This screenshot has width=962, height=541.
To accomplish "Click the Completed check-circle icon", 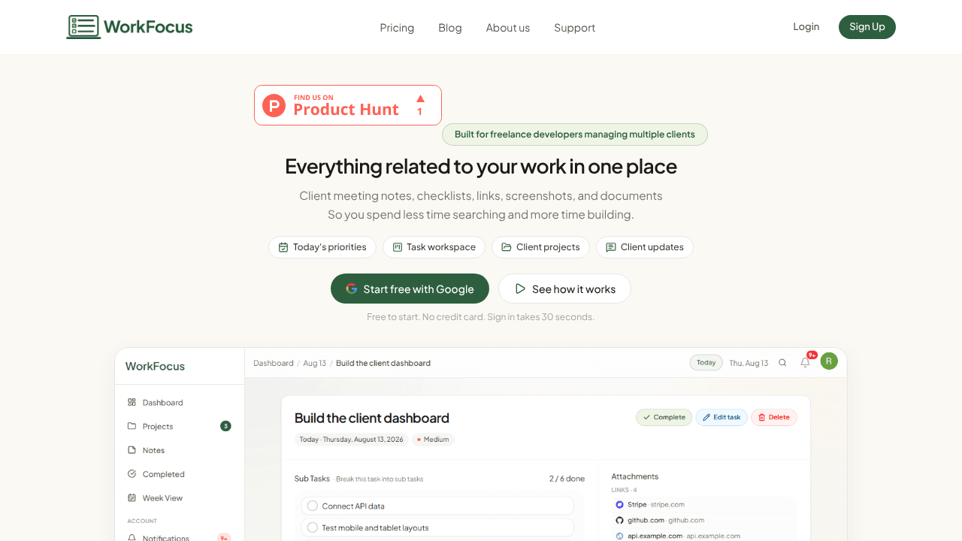I will point(132,474).
